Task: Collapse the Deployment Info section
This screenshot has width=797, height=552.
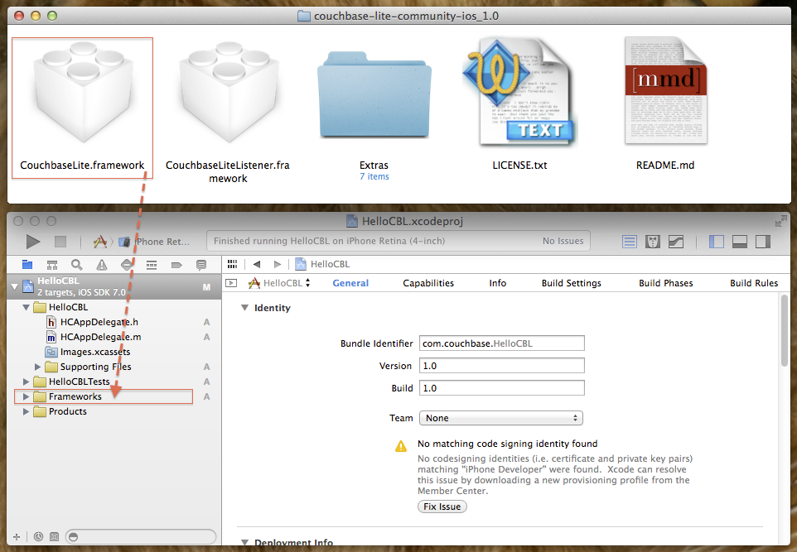Action: coord(245,542)
